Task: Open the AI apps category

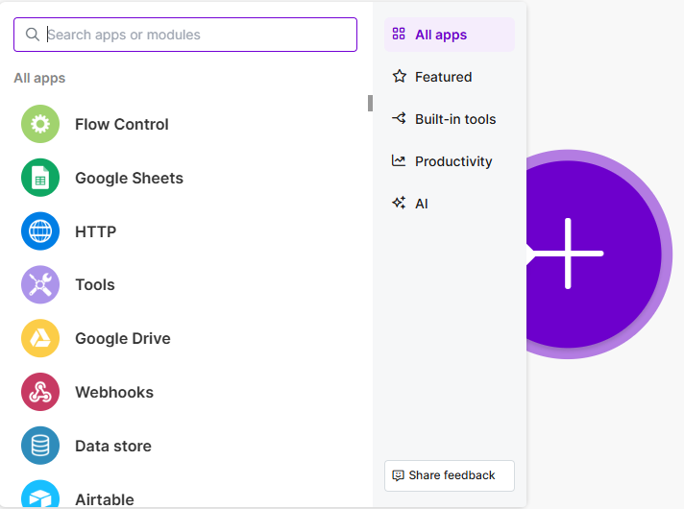Action: pos(421,204)
